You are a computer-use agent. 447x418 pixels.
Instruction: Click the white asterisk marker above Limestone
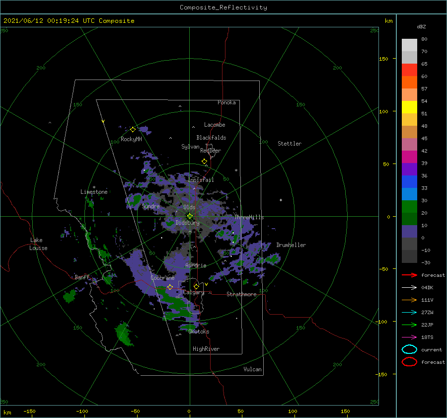(94, 187)
